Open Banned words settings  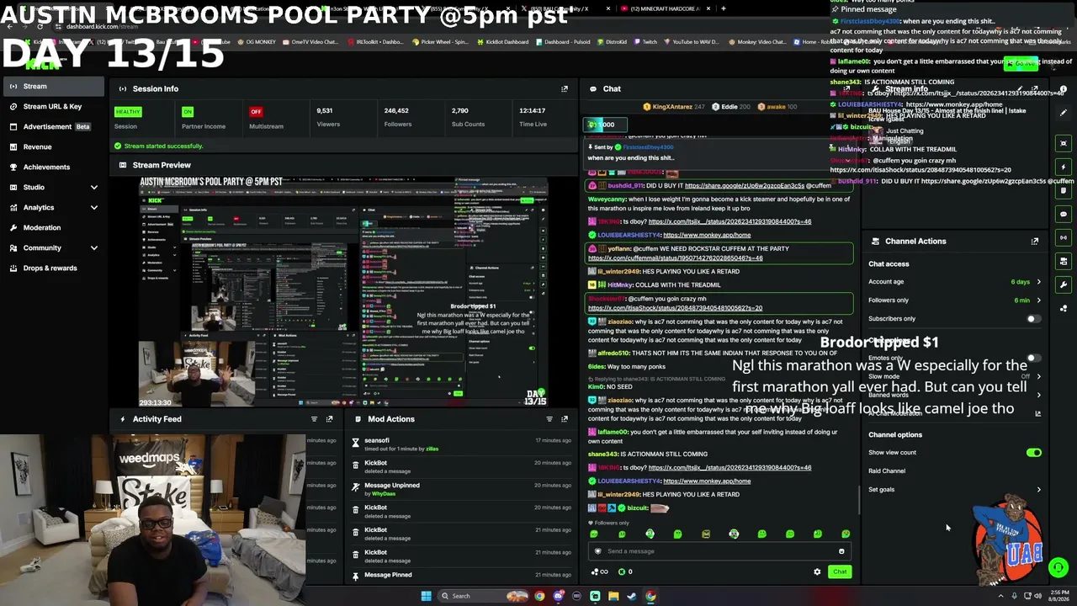click(955, 395)
